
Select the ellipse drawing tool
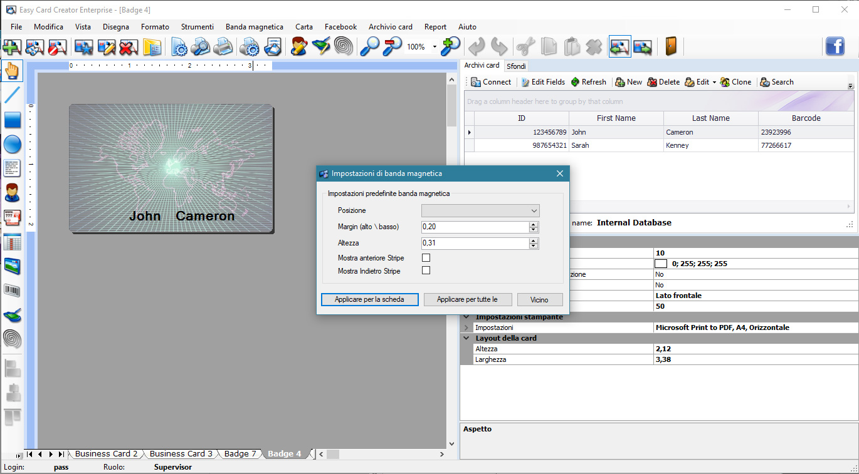13,144
